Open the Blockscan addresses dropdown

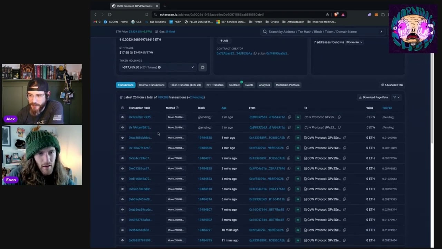(354, 42)
